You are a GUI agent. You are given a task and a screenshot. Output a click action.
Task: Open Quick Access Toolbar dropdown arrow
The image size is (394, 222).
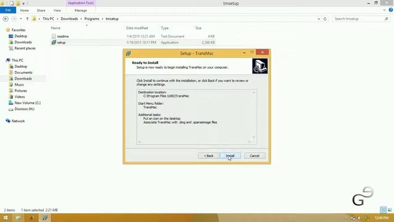tap(23, 4)
